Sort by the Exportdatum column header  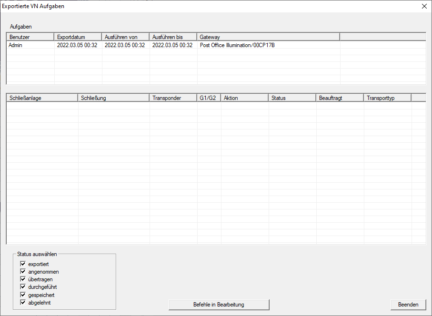[x=78, y=37]
